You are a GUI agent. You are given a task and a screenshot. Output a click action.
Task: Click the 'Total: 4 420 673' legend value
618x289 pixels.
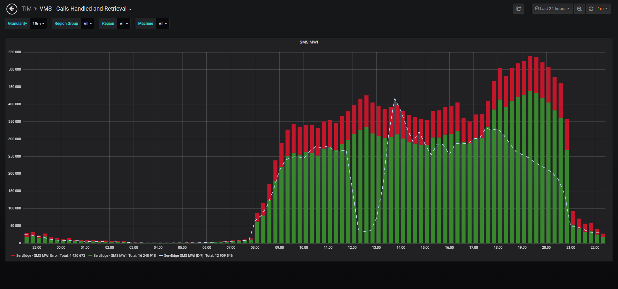pyautogui.click(x=72, y=255)
